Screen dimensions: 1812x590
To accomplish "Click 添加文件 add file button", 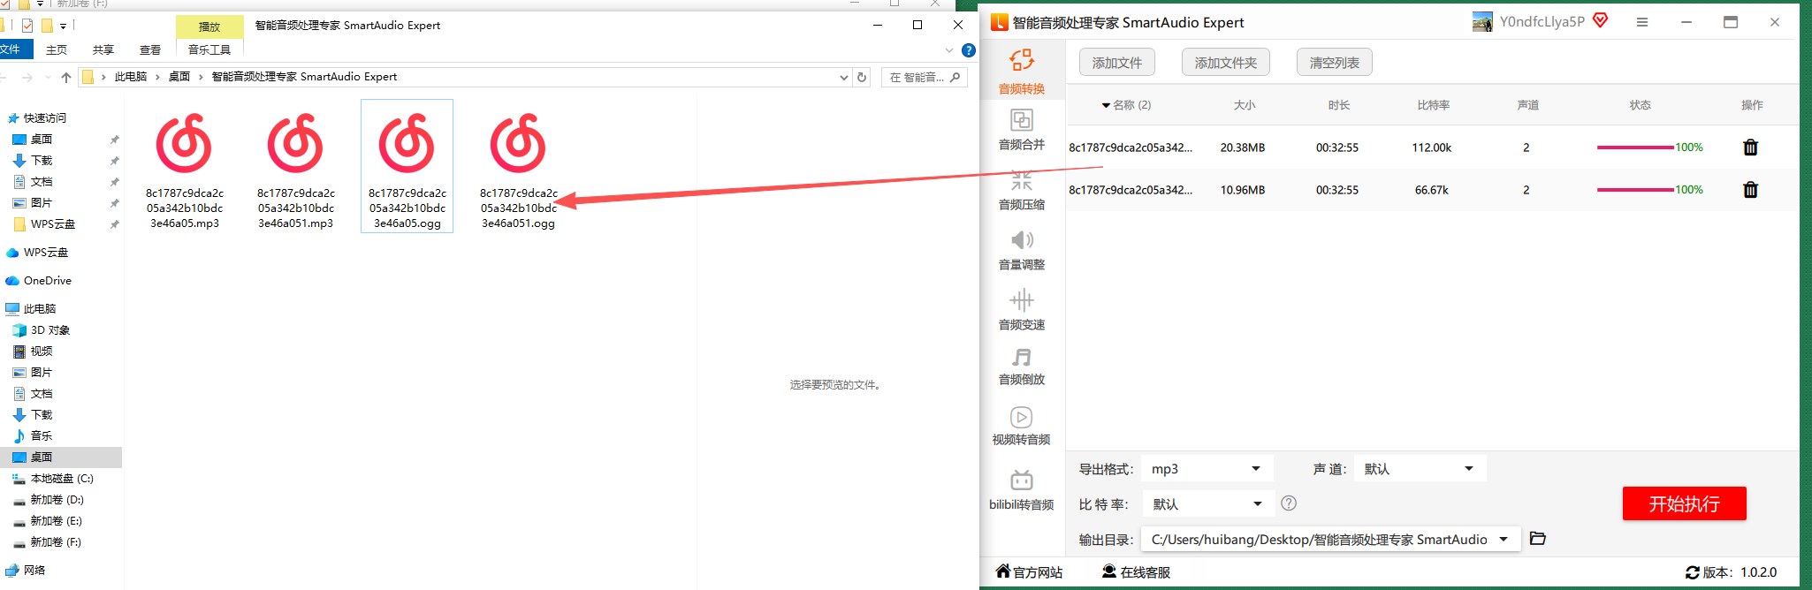I will tap(1117, 63).
